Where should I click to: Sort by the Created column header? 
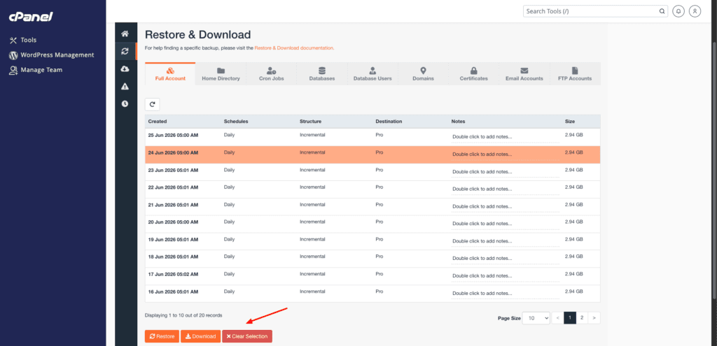[x=158, y=122]
